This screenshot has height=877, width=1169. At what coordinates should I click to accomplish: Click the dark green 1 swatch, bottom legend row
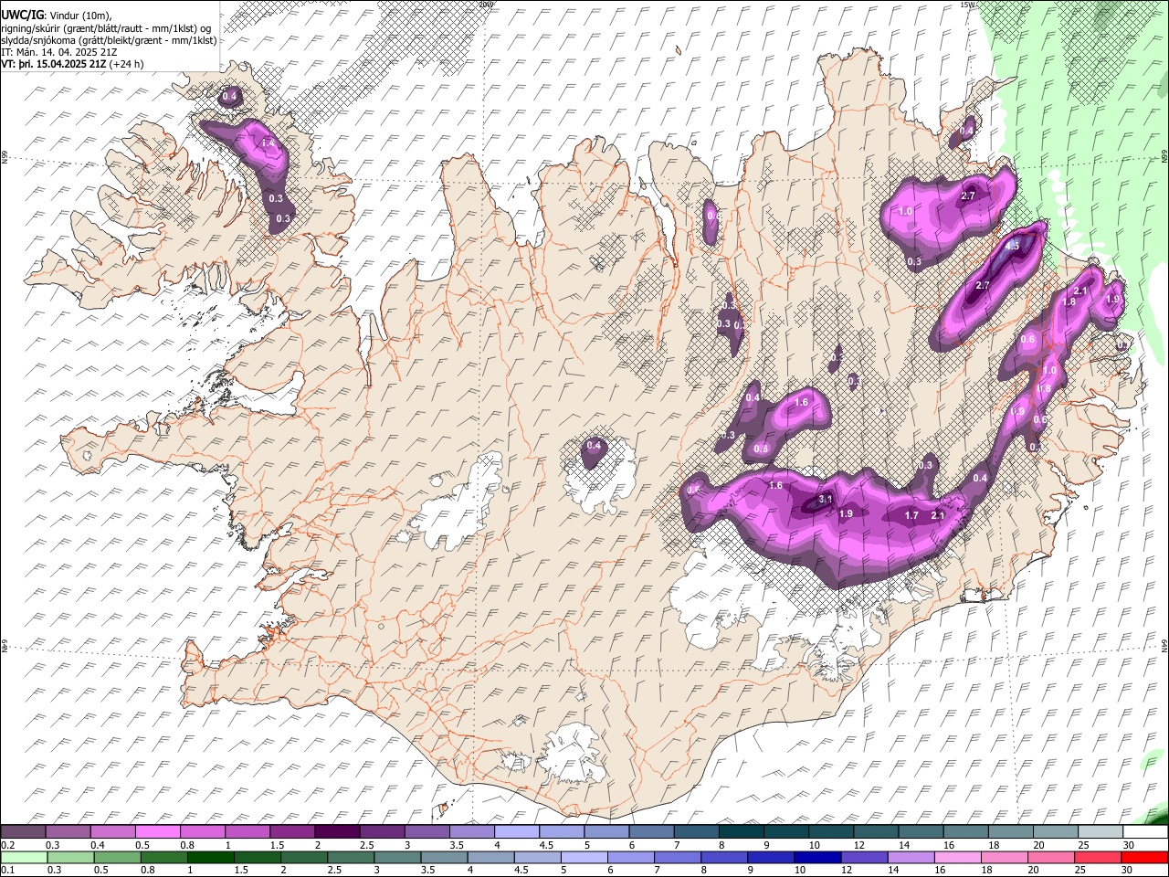tap(211, 857)
